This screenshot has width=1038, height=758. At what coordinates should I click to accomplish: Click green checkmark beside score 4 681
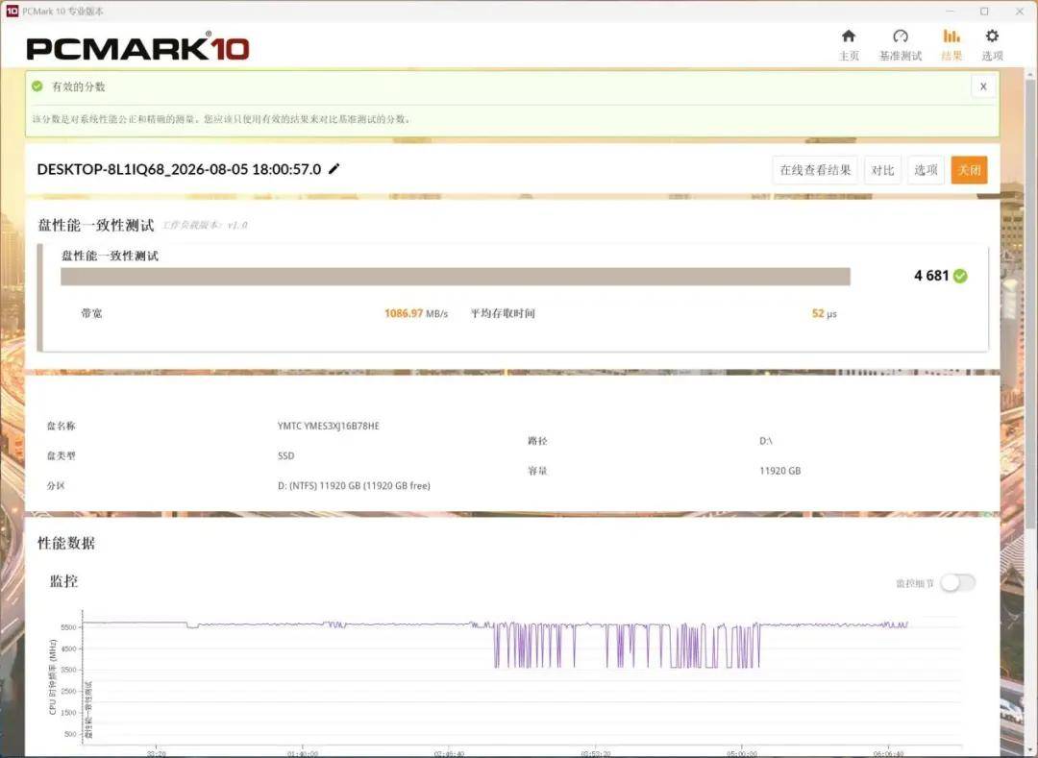coord(960,276)
